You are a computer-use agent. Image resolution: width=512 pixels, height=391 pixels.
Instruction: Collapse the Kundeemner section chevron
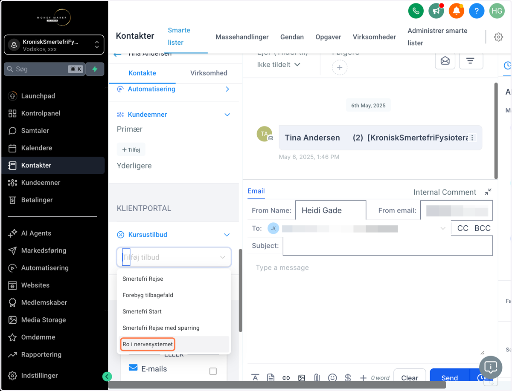point(227,115)
